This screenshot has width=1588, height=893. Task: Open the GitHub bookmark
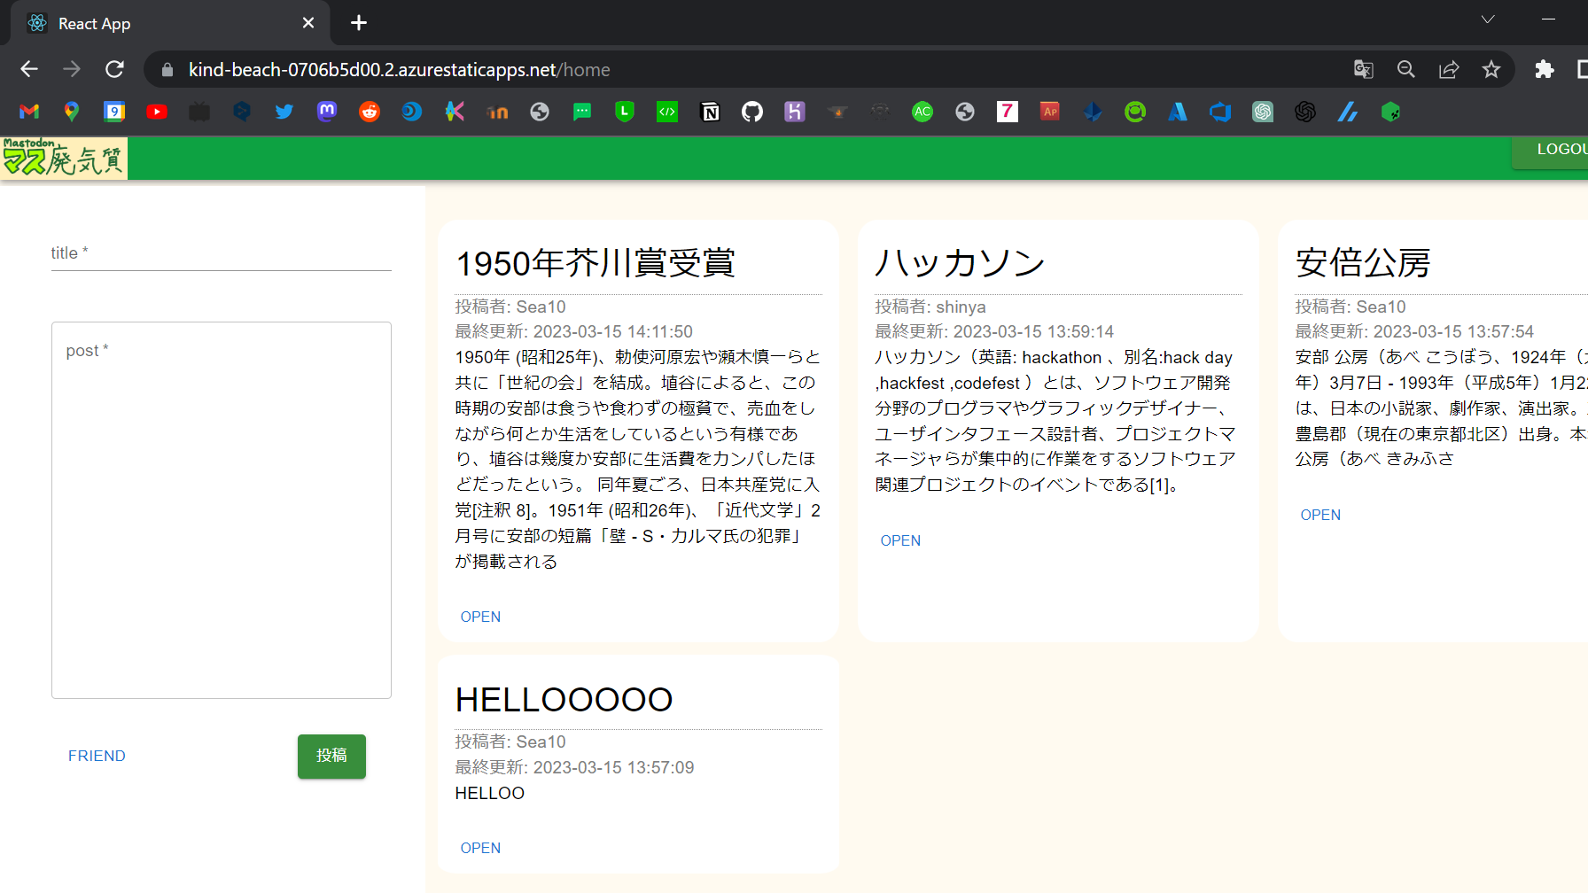(752, 112)
